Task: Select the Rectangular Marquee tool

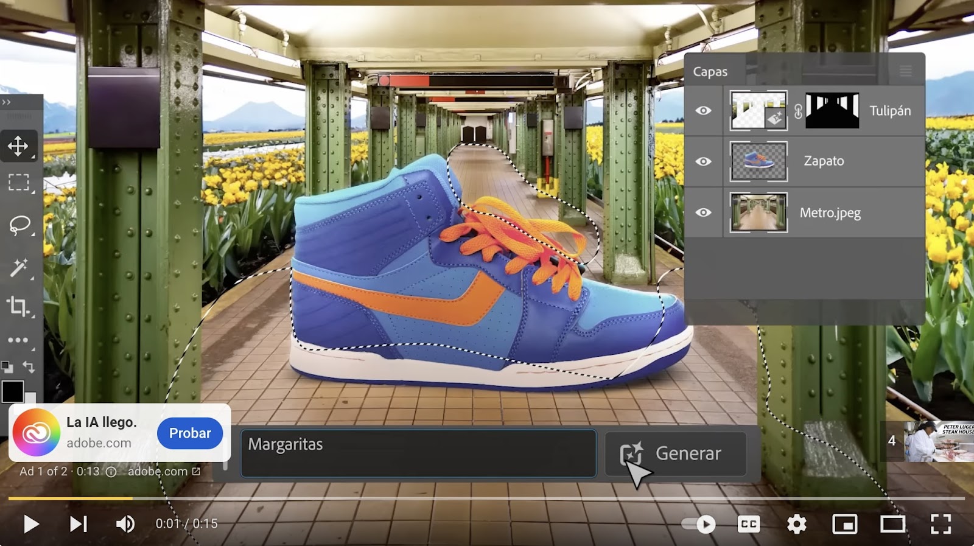Action: (18, 183)
